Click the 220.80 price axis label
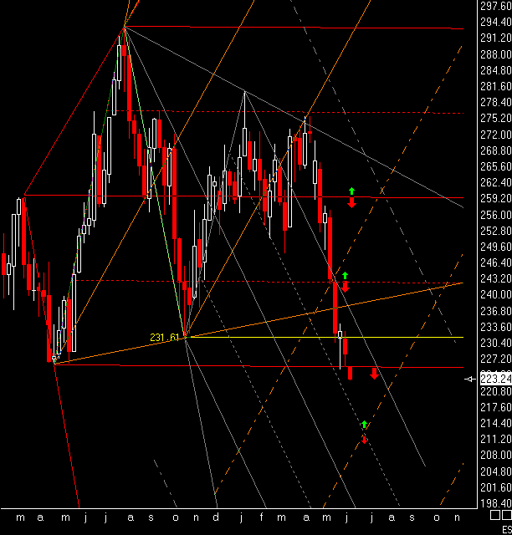The image size is (512, 535). [x=495, y=390]
